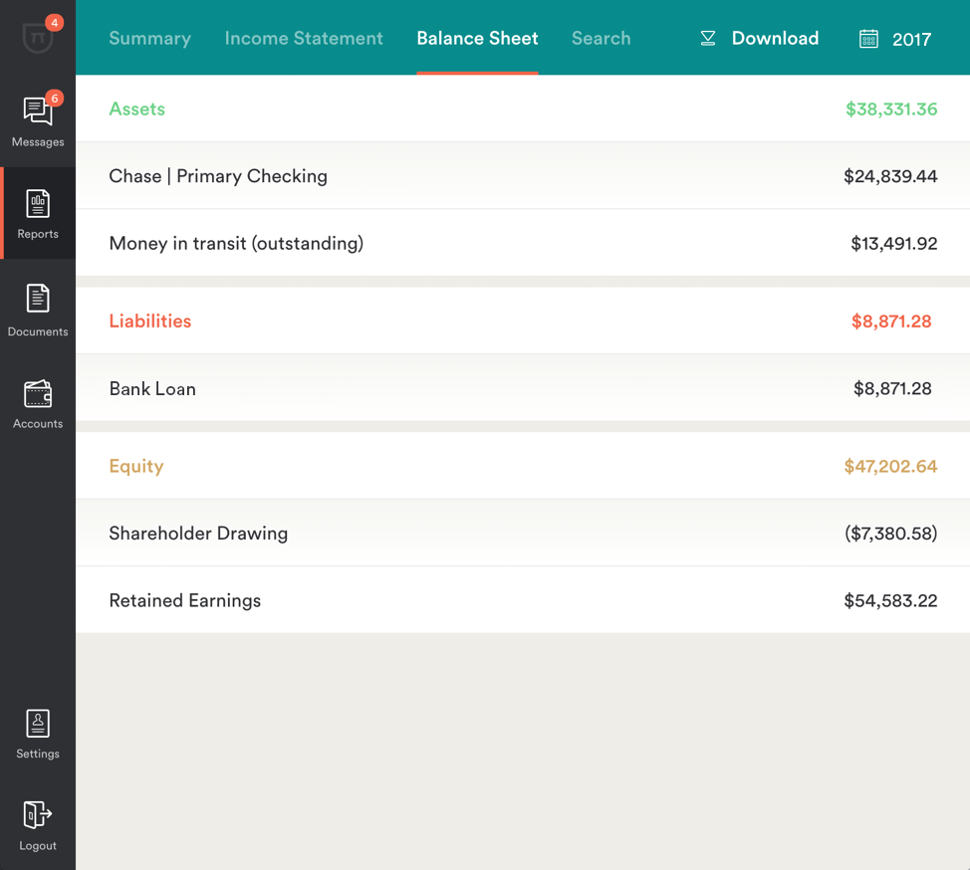
Task: Switch to the Summary tab
Action: (x=149, y=39)
